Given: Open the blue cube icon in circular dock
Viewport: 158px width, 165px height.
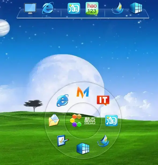Looking at the screenshot, I should point(83,148).
